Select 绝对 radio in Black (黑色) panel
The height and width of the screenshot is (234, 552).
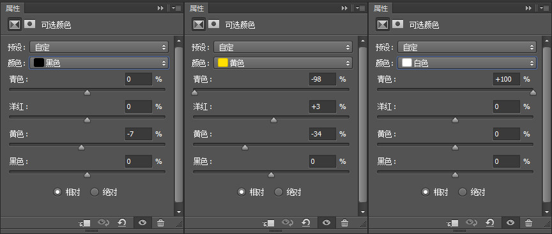pyautogui.click(x=95, y=192)
